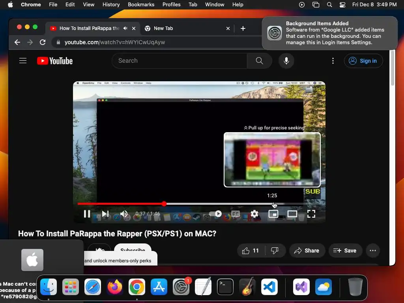Open YouTube settings three-dot menu
The height and width of the screenshot is (303, 404).
click(333, 61)
